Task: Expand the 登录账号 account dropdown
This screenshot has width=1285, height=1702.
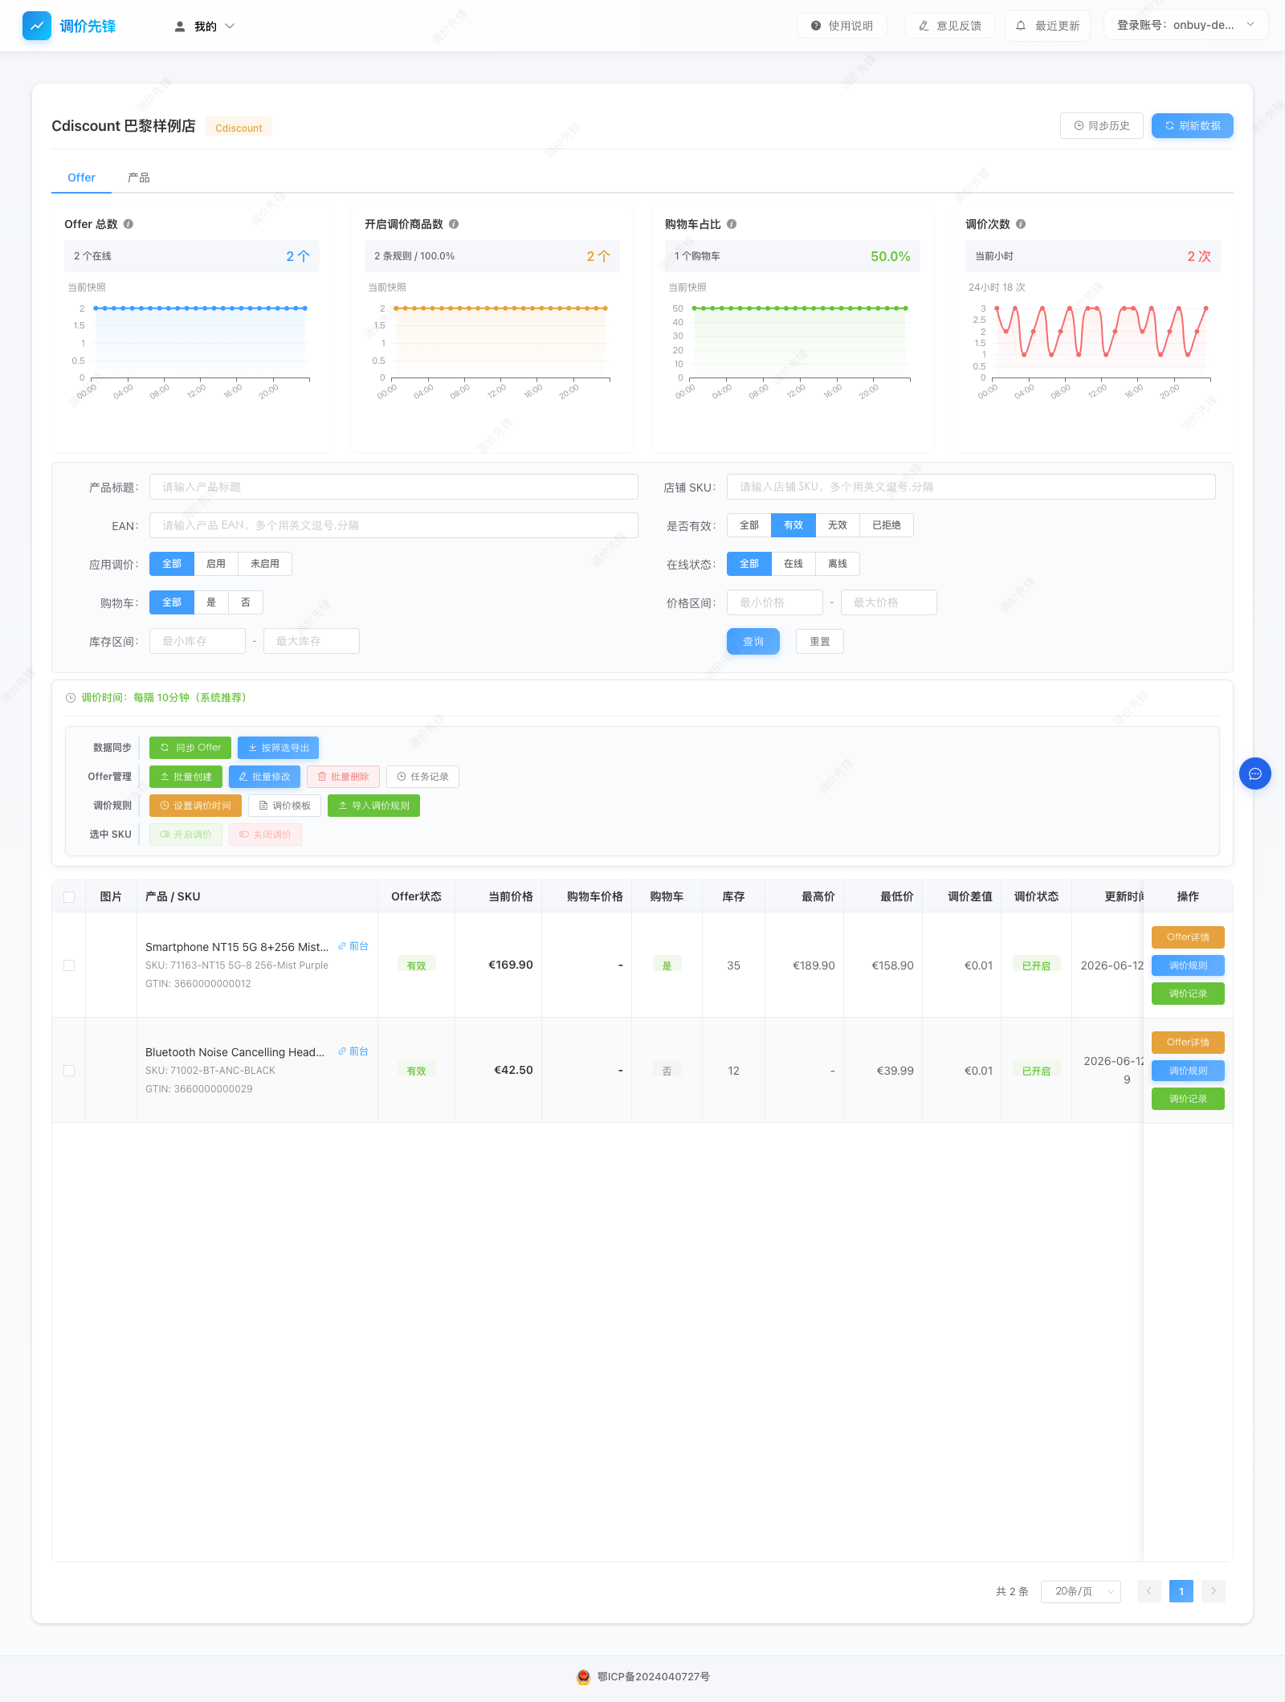Action: tap(1186, 25)
